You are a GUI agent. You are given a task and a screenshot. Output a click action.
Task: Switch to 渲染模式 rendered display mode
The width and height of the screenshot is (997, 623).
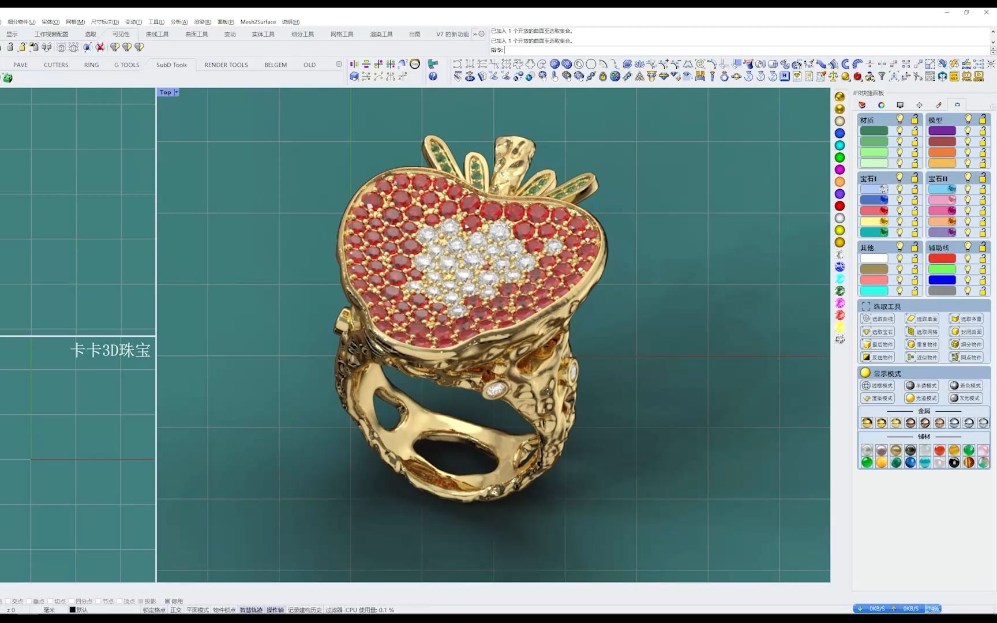tap(878, 398)
